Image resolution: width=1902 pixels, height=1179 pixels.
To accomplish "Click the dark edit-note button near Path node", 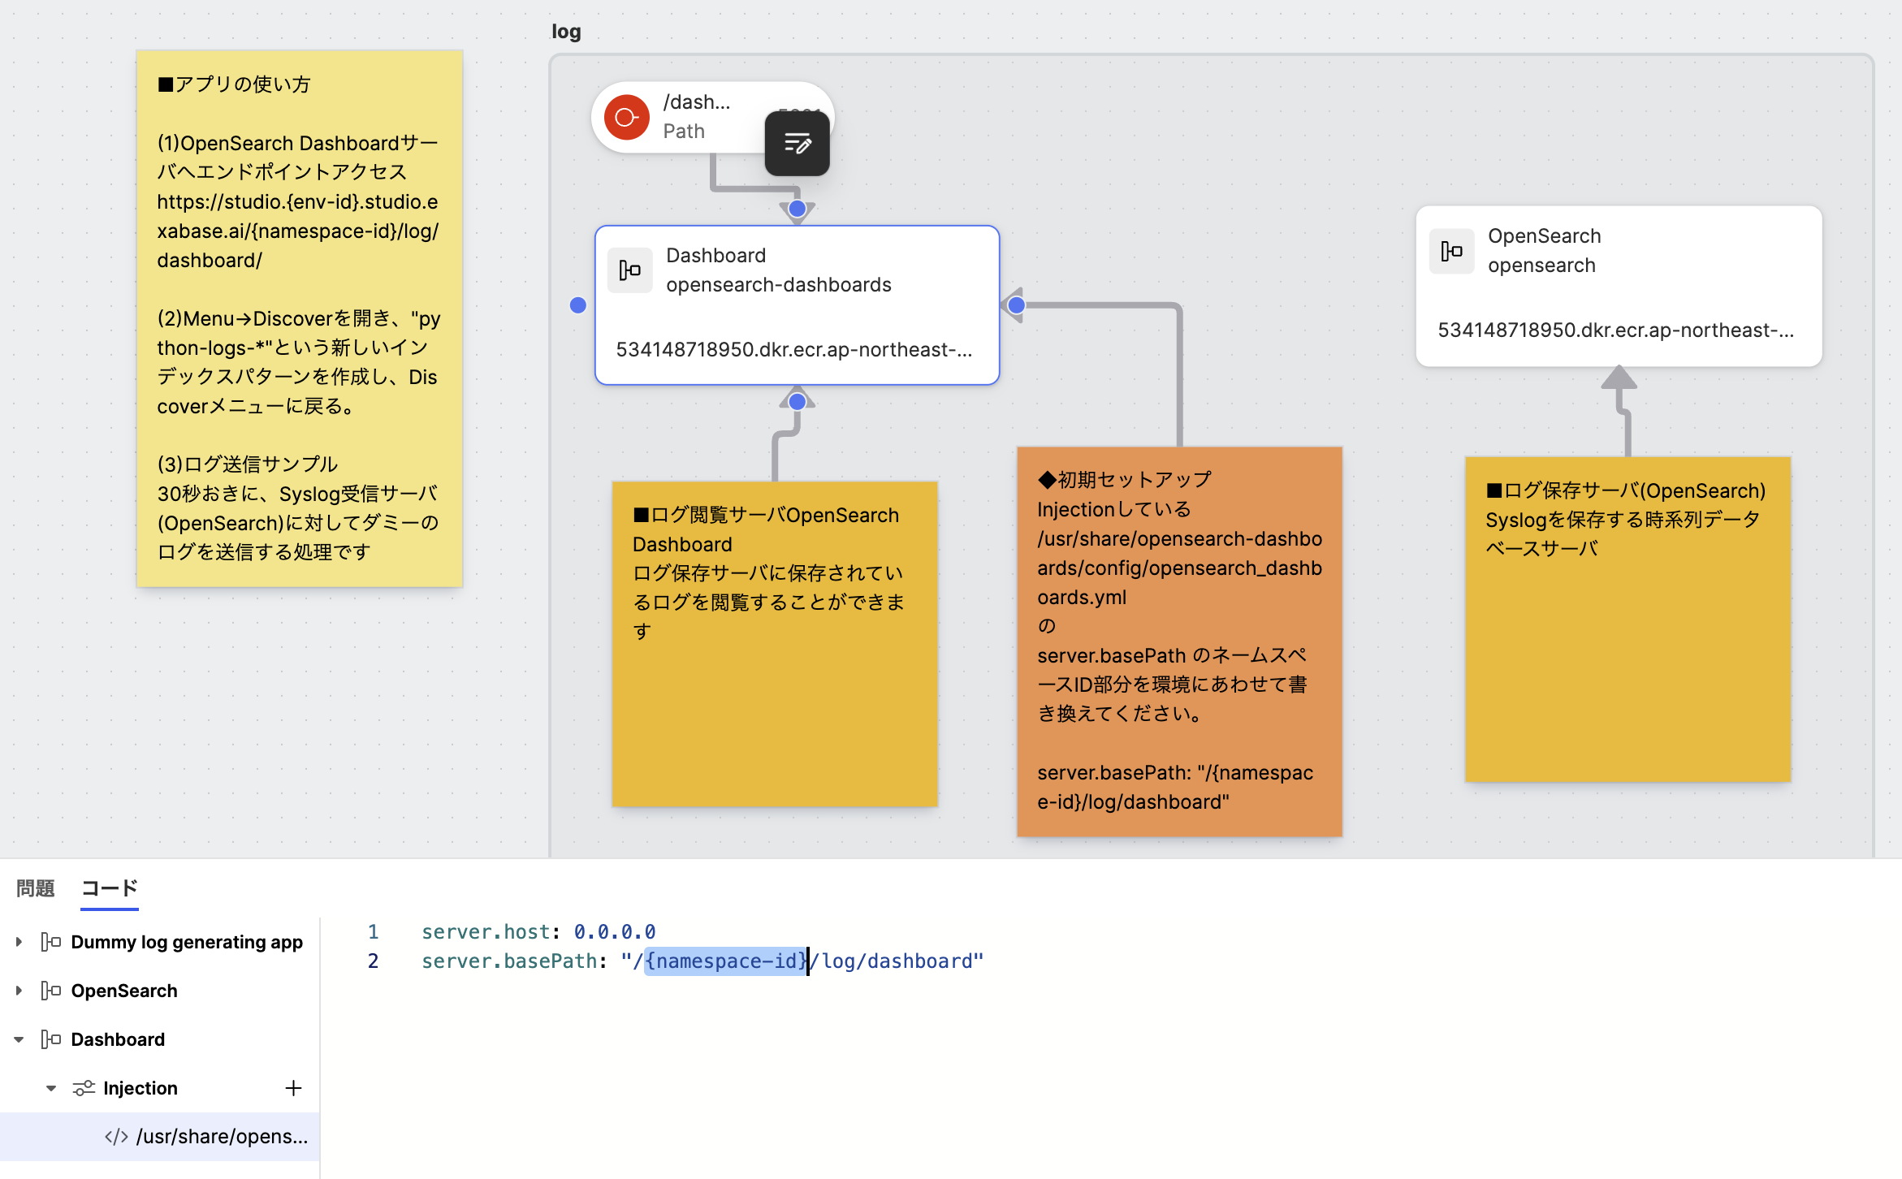I will pos(797,144).
